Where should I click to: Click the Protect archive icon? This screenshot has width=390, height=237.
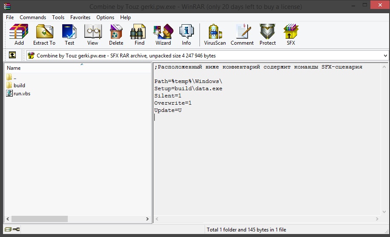coord(268,34)
